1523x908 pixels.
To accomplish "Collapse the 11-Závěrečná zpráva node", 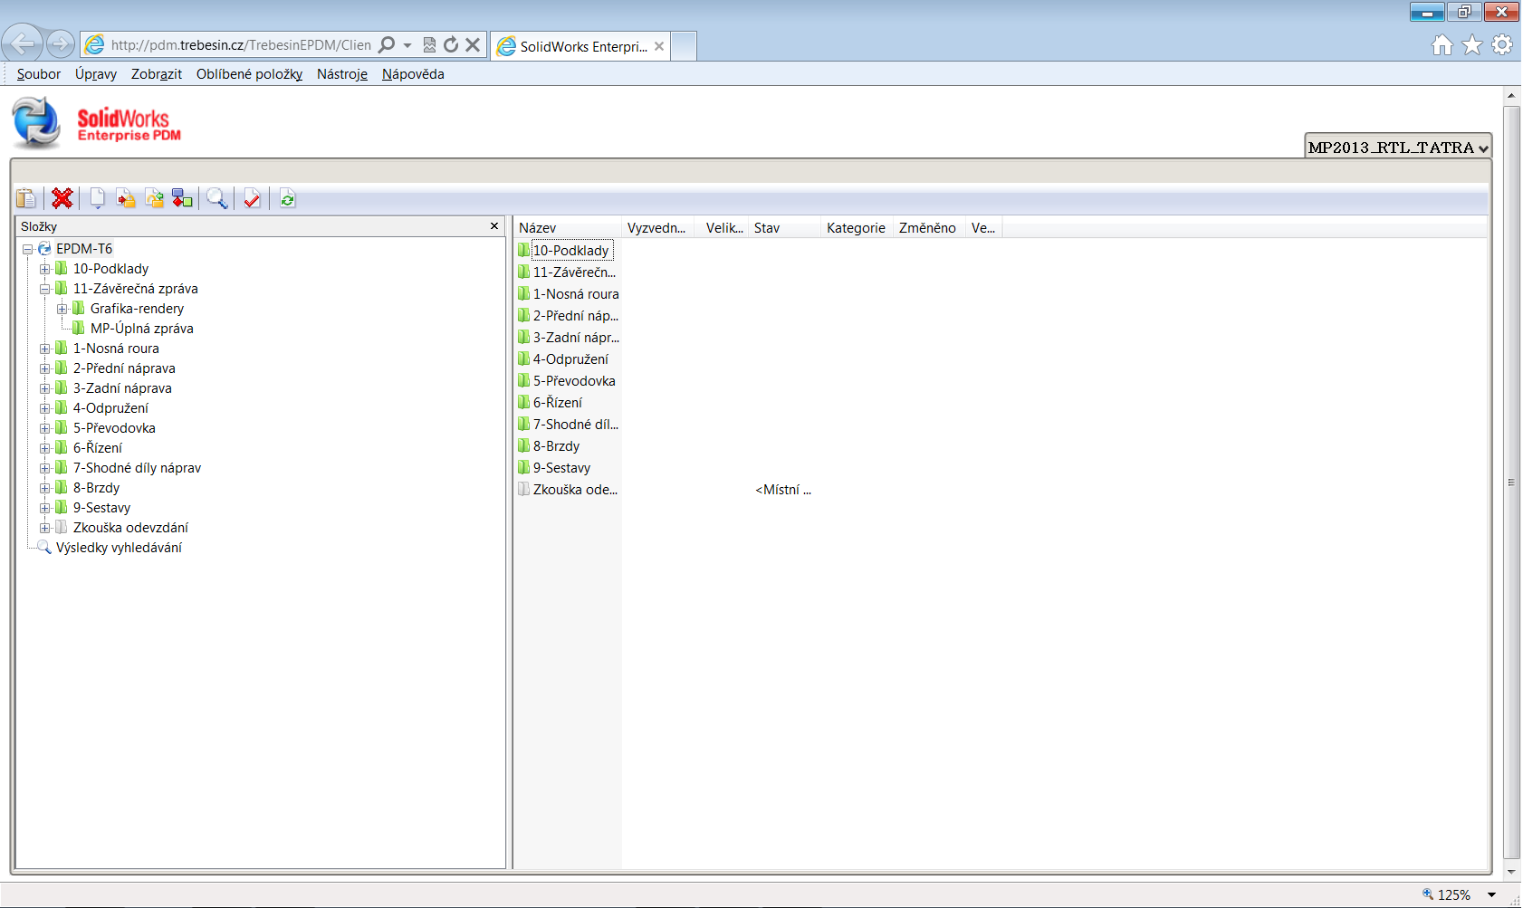I will [x=45, y=289].
